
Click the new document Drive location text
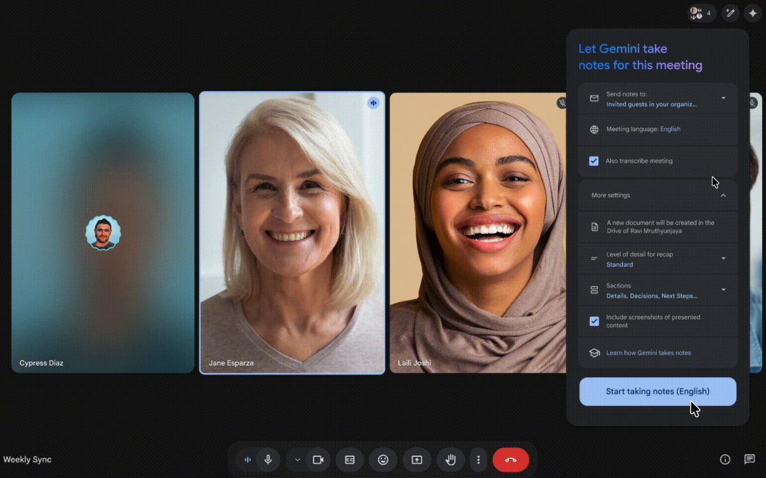(660, 227)
